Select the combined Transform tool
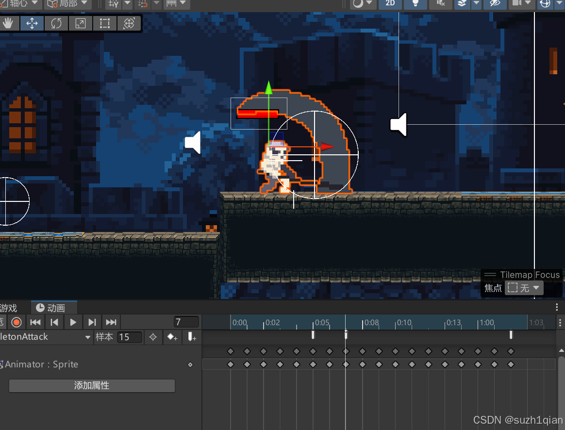Screen dimensions: 565x430 [129, 23]
